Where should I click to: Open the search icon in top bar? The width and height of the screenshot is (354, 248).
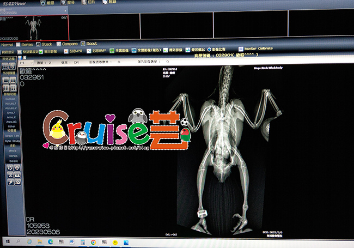coord(63,3)
